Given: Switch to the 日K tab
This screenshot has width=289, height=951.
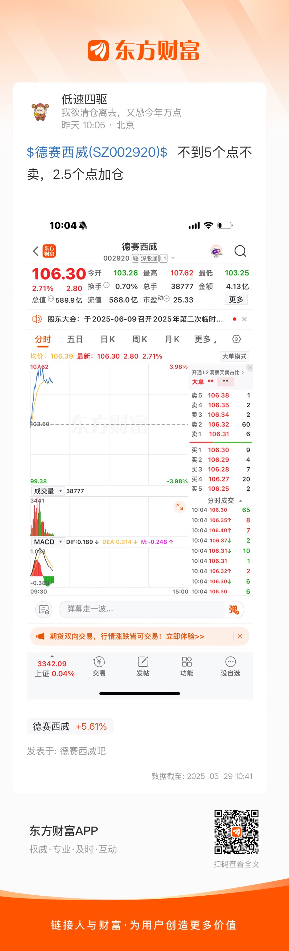Looking at the screenshot, I should pos(107,339).
